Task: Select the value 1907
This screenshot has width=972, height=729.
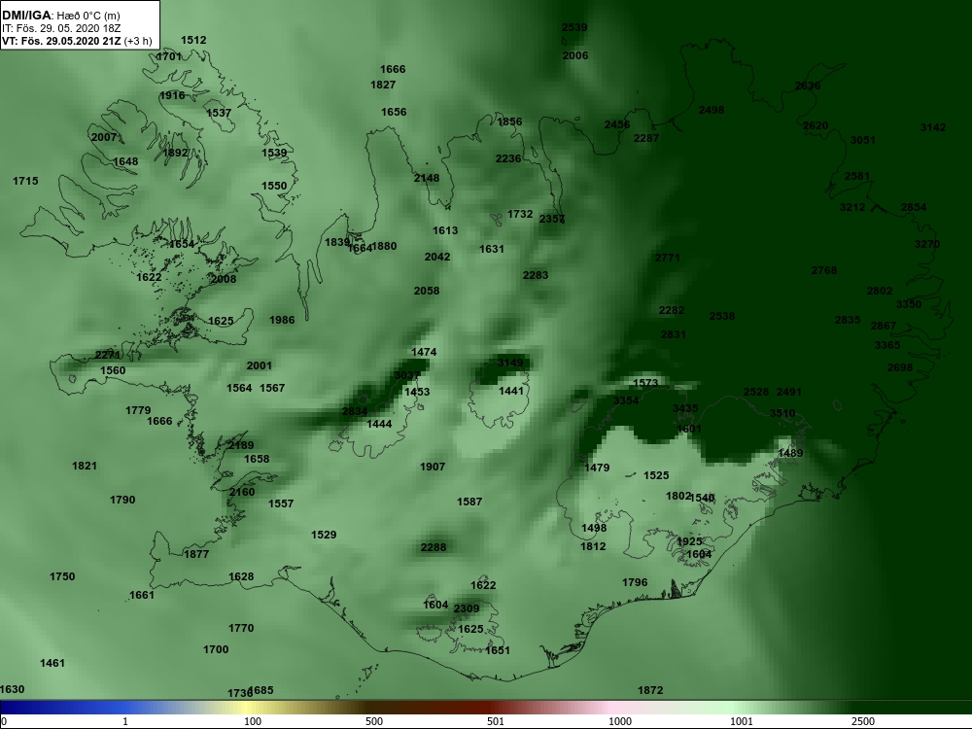Action: 433,467
